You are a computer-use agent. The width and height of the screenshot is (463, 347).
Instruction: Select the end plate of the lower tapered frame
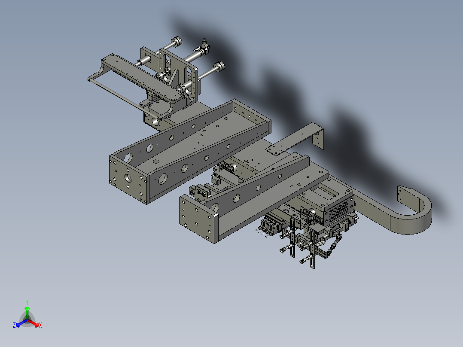pyautogui.click(x=197, y=219)
